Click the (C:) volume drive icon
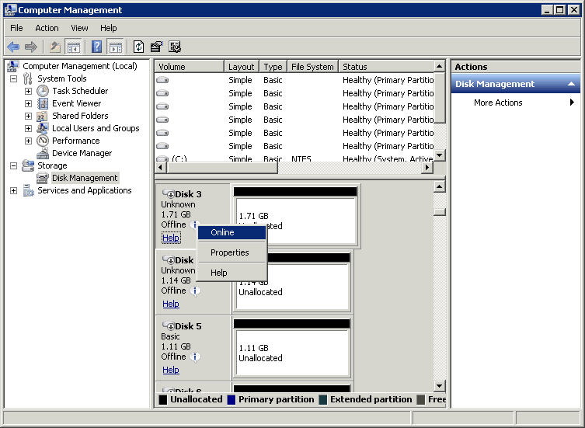The height and width of the screenshot is (428, 585). [162, 158]
